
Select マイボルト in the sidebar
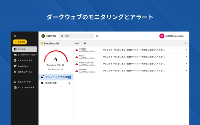[x=24, y=49]
